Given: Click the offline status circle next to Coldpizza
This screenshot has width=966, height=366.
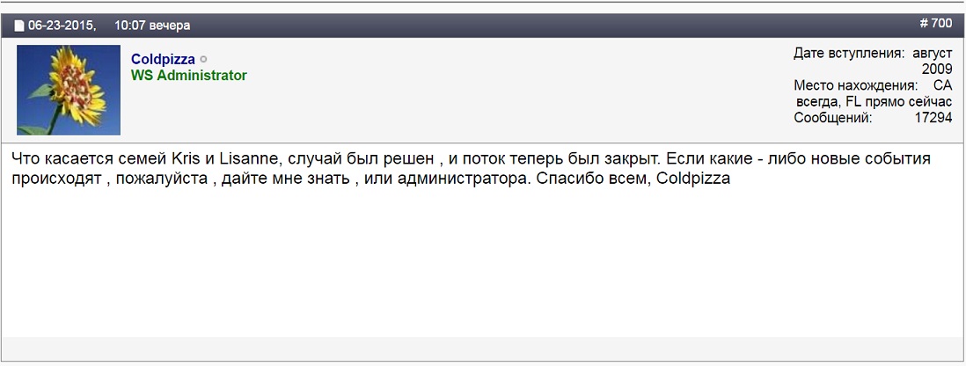Looking at the screenshot, I should (x=204, y=60).
